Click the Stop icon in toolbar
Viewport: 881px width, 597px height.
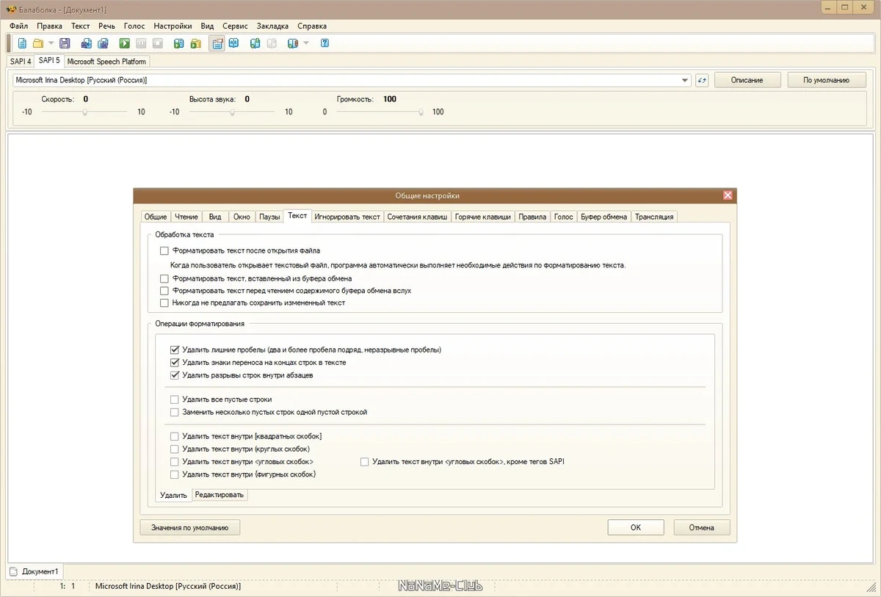[x=157, y=43]
